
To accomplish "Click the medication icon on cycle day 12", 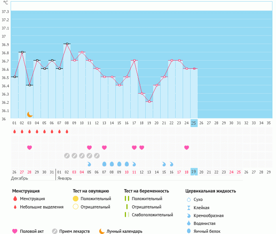I will coord(97,156).
